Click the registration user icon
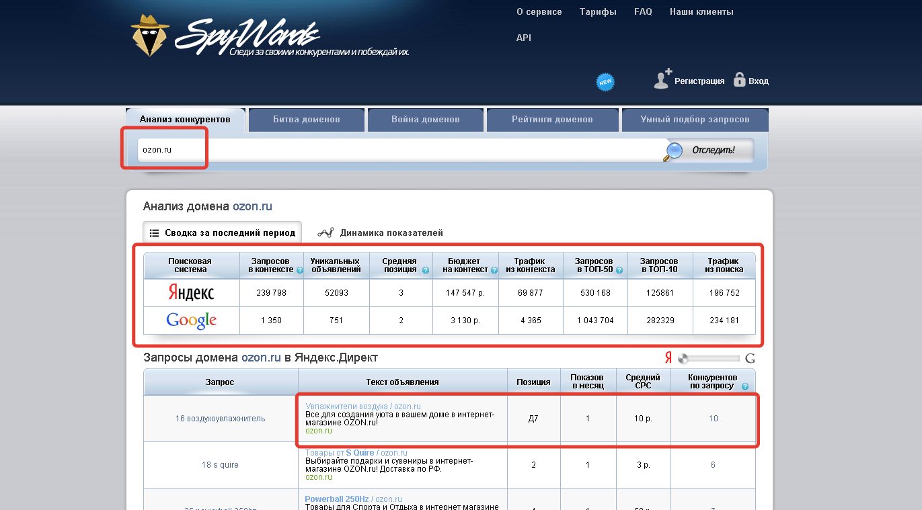 coord(662,79)
